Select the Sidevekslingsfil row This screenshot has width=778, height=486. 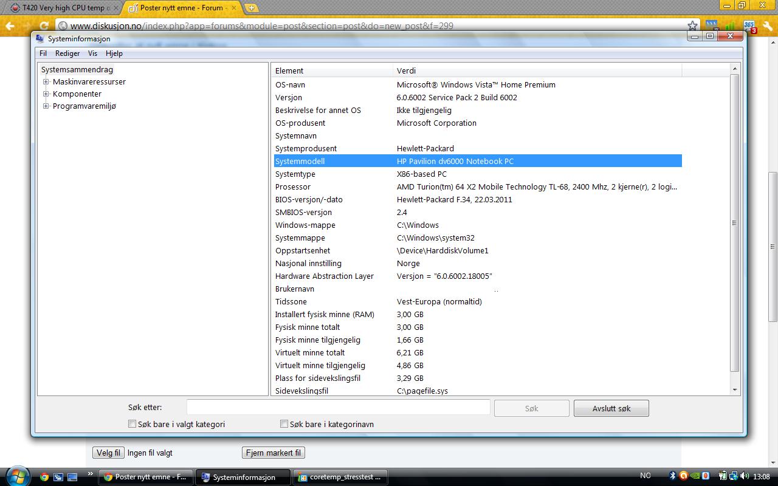(477, 391)
